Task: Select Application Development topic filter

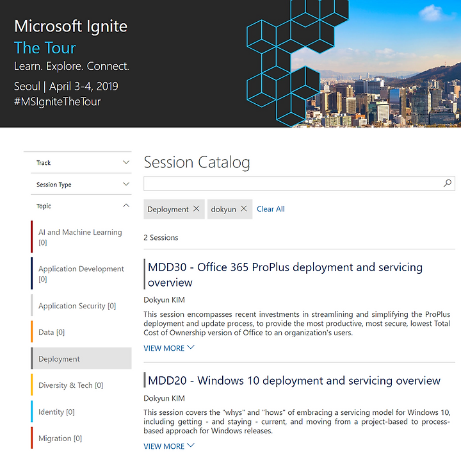Action: pos(81,273)
